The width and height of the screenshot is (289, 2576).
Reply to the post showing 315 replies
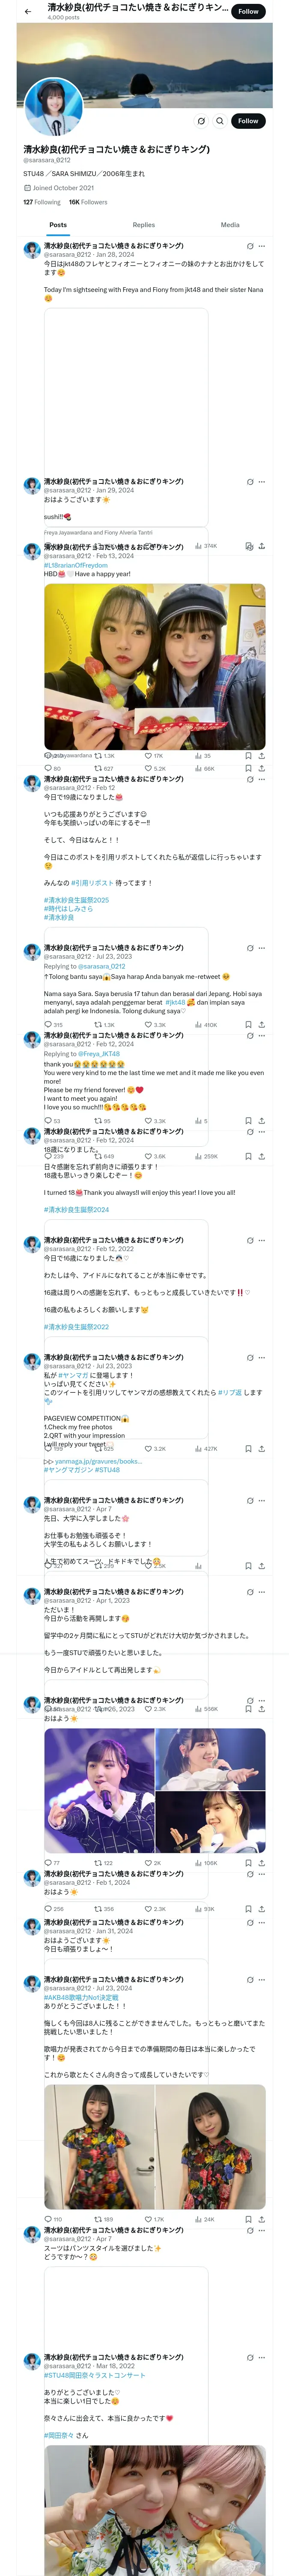[54, 1025]
